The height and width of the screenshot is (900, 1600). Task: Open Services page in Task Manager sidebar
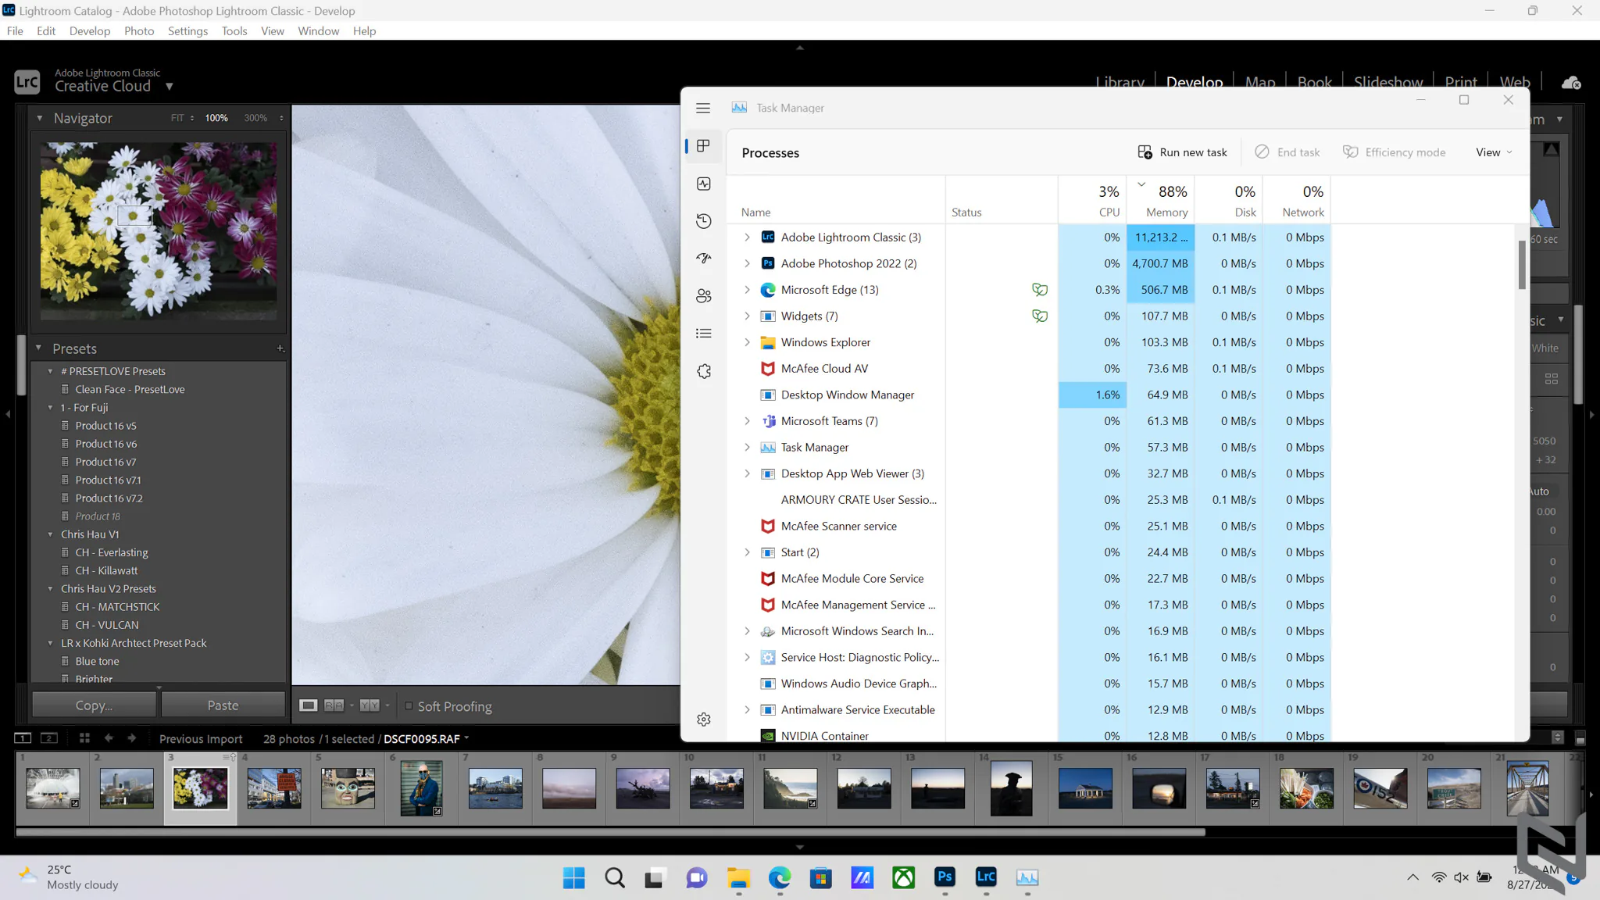[x=704, y=371]
